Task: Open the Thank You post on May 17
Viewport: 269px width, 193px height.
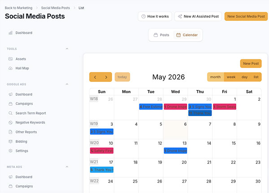Action: pos(102,170)
